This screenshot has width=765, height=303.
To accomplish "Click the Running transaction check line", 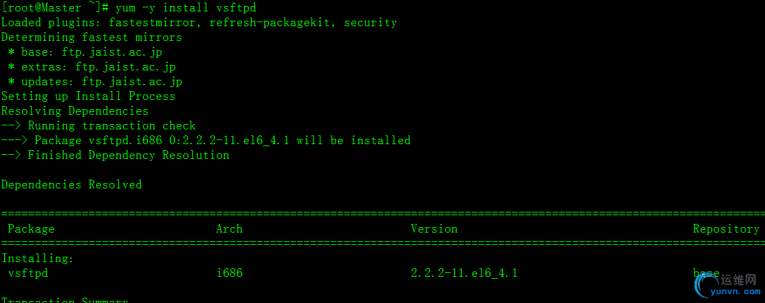I will point(98,125).
